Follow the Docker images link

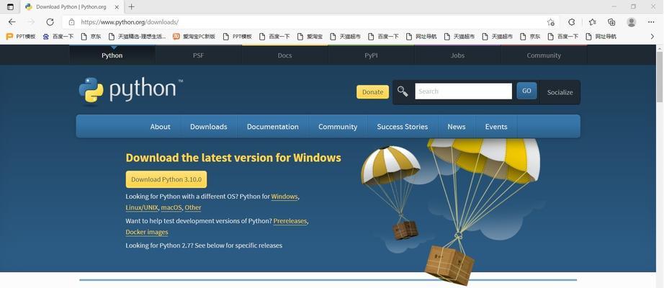tap(147, 232)
